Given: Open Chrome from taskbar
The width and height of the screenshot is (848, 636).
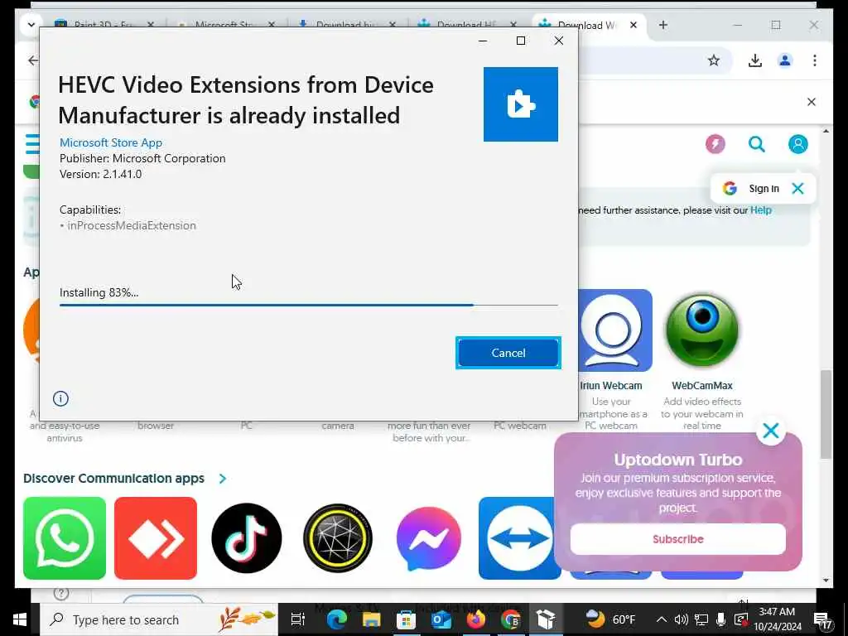Looking at the screenshot, I should click(510, 619).
